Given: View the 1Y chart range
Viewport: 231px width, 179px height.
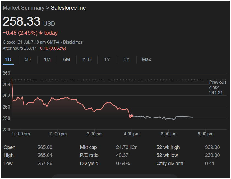Looking at the screenshot, I should [107, 59].
